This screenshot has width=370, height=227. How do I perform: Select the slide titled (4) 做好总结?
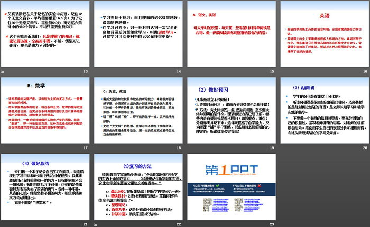tap(45, 187)
